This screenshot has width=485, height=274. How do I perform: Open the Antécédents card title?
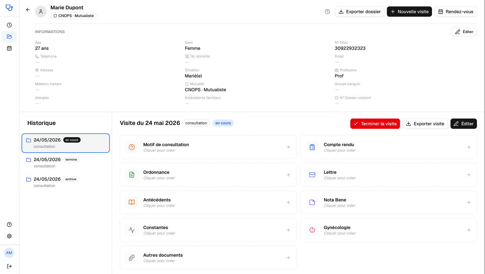[157, 200]
